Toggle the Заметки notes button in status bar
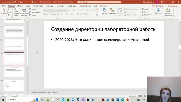 click(x=133, y=96)
